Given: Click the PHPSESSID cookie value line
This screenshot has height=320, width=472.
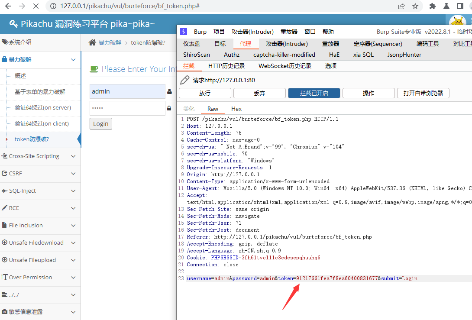Looking at the screenshot, I should pyautogui.click(x=281, y=258).
